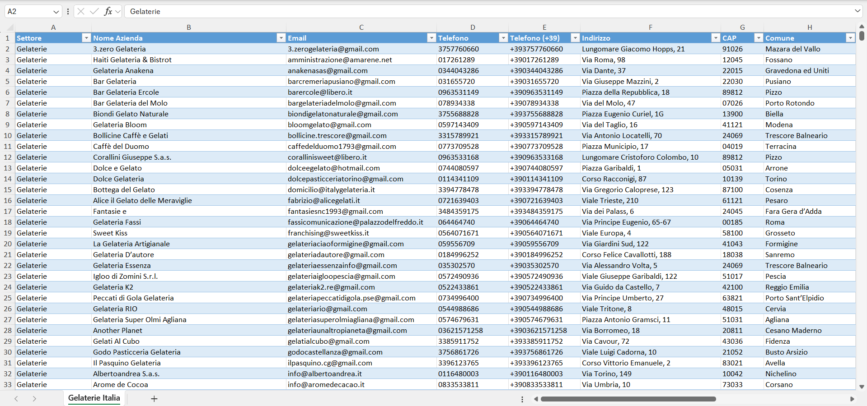Click cell Igloo di Zomini S.r.l.
This screenshot has height=406, width=867.
pos(189,276)
